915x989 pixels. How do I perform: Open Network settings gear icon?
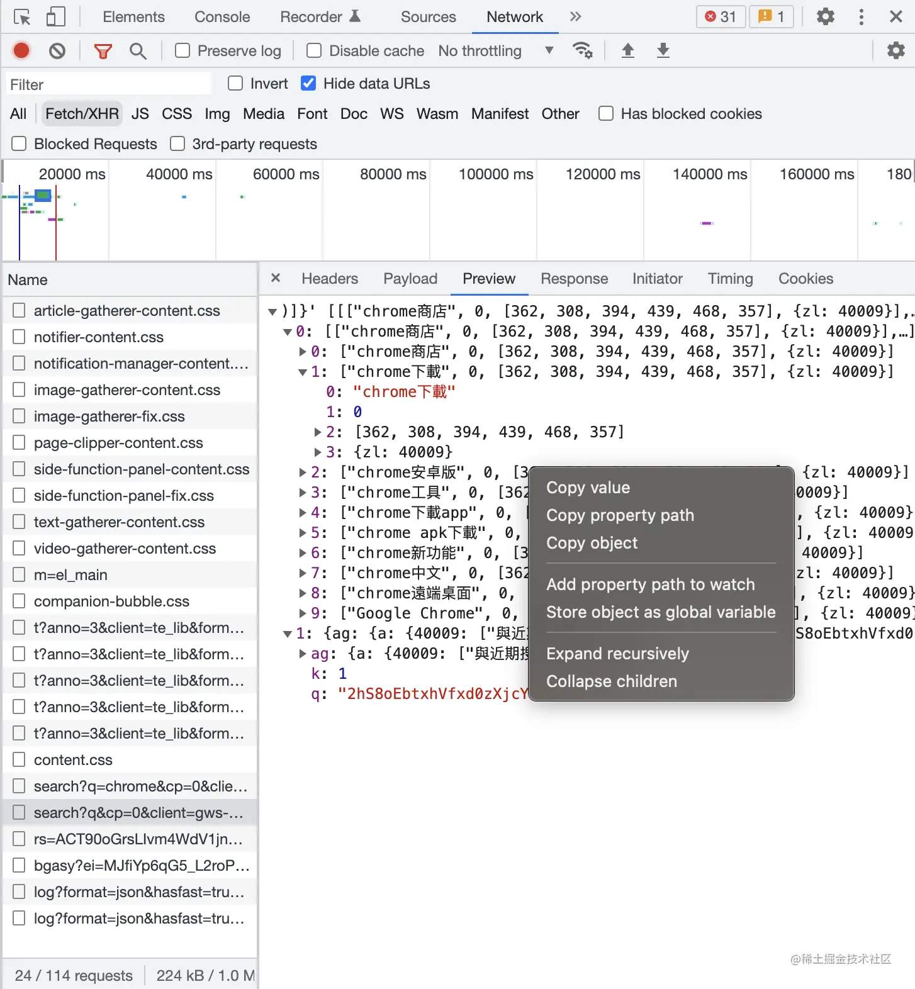point(895,50)
